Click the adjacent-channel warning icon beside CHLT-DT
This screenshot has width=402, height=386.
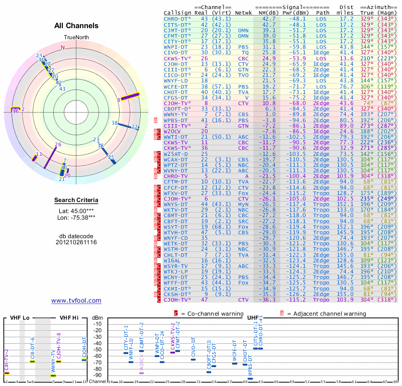[155, 255]
